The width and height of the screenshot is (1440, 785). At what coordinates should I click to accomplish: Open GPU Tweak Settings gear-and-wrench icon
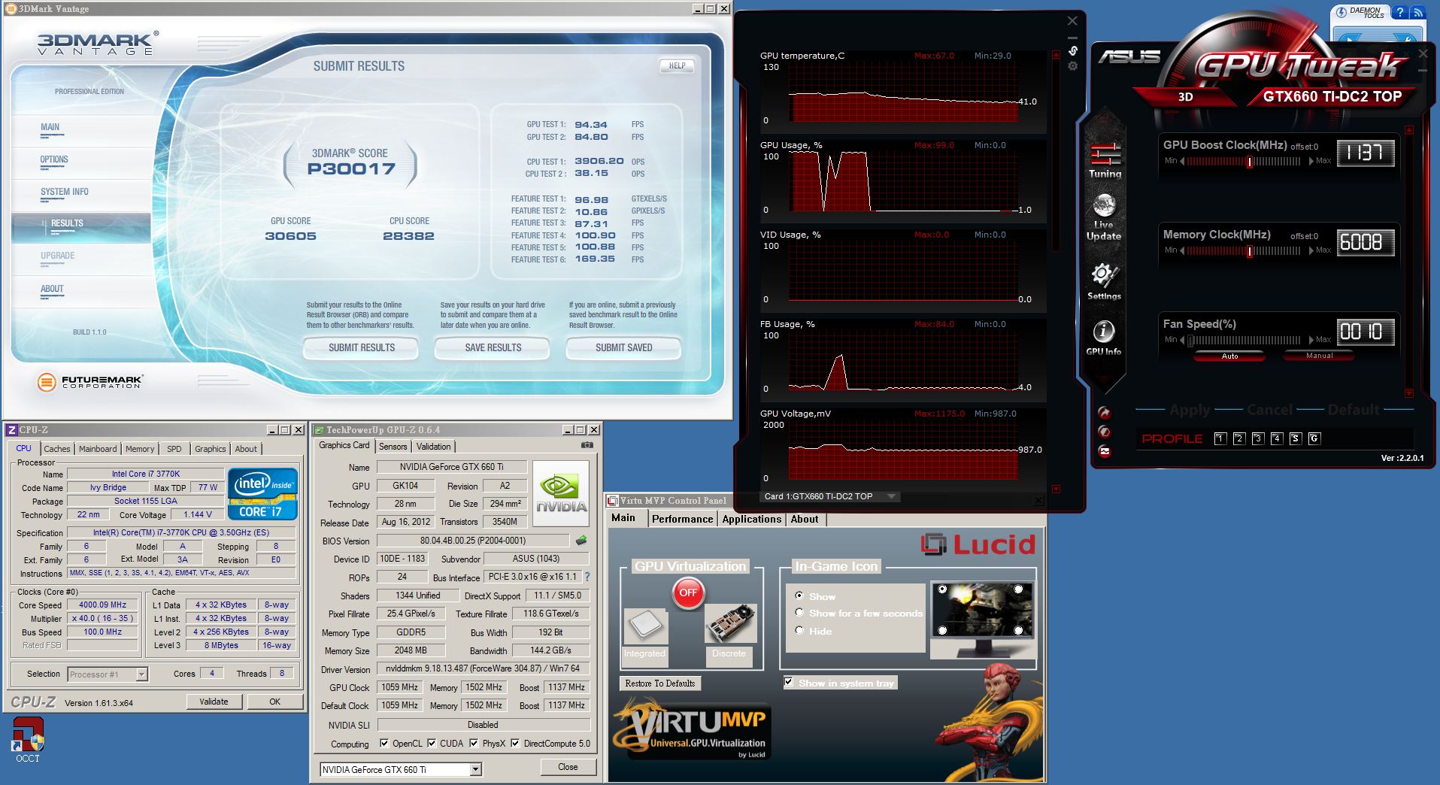click(x=1104, y=282)
